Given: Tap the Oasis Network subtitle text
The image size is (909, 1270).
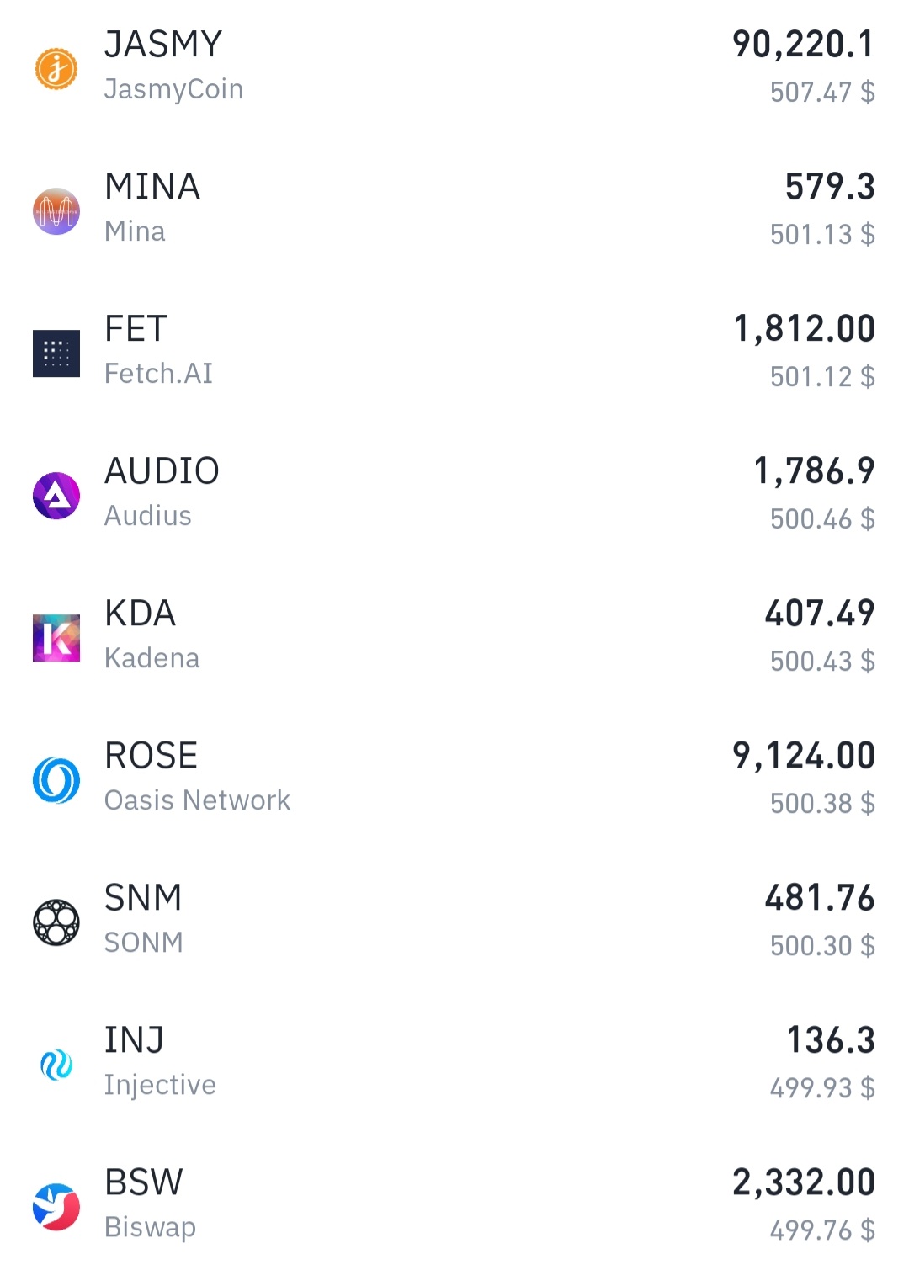Looking at the screenshot, I should click(x=197, y=800).
